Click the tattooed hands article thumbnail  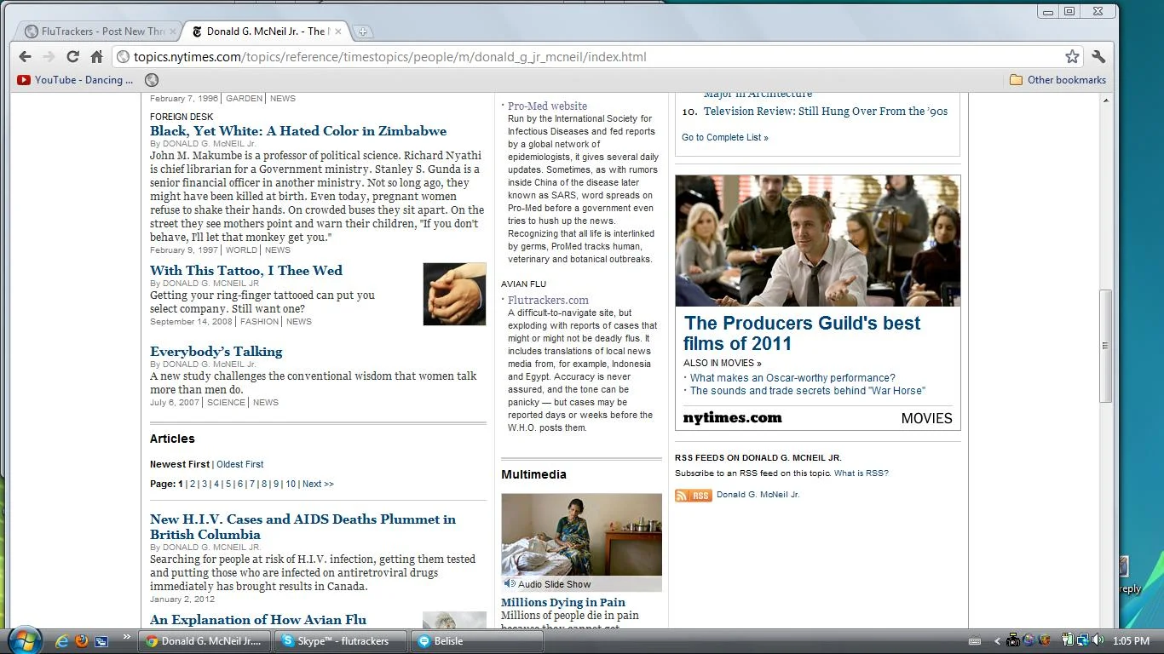(454, 294)
